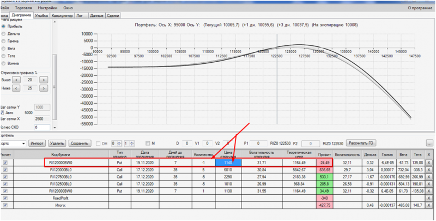This screenshot has height=221, width=436.
Task: Enable the DH checkbox
Action: tap(98, 144)
